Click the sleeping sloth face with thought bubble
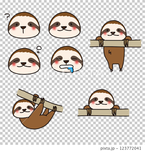145x151 pixels. pos(24,61)
